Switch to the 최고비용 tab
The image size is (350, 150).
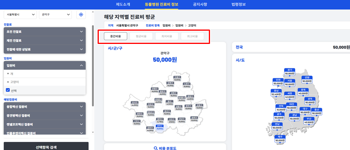pyautogui.click(x=192, y=36)
